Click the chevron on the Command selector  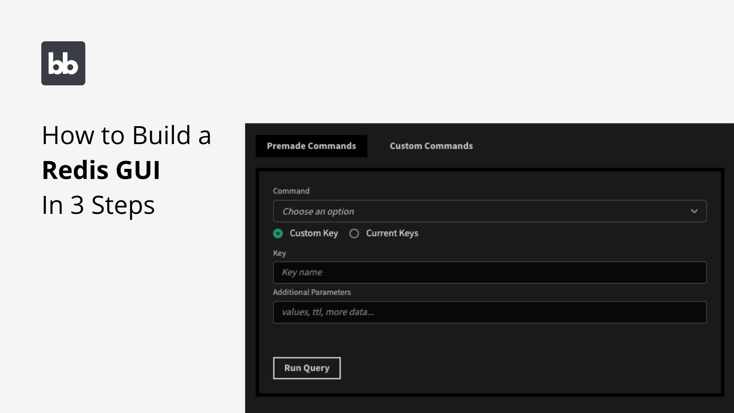pyautogui.click(x=694, y=211)
